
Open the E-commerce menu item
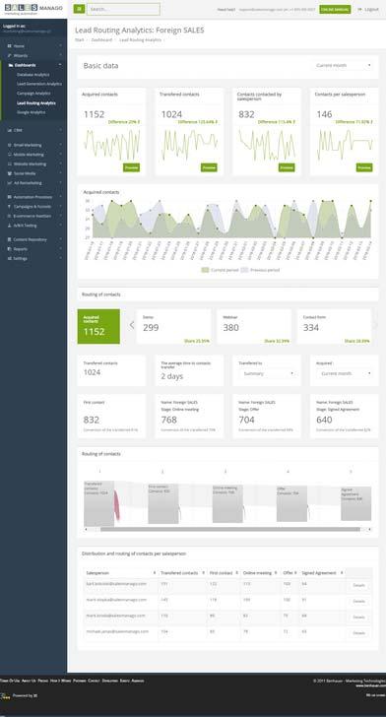(x=32, y=216)
